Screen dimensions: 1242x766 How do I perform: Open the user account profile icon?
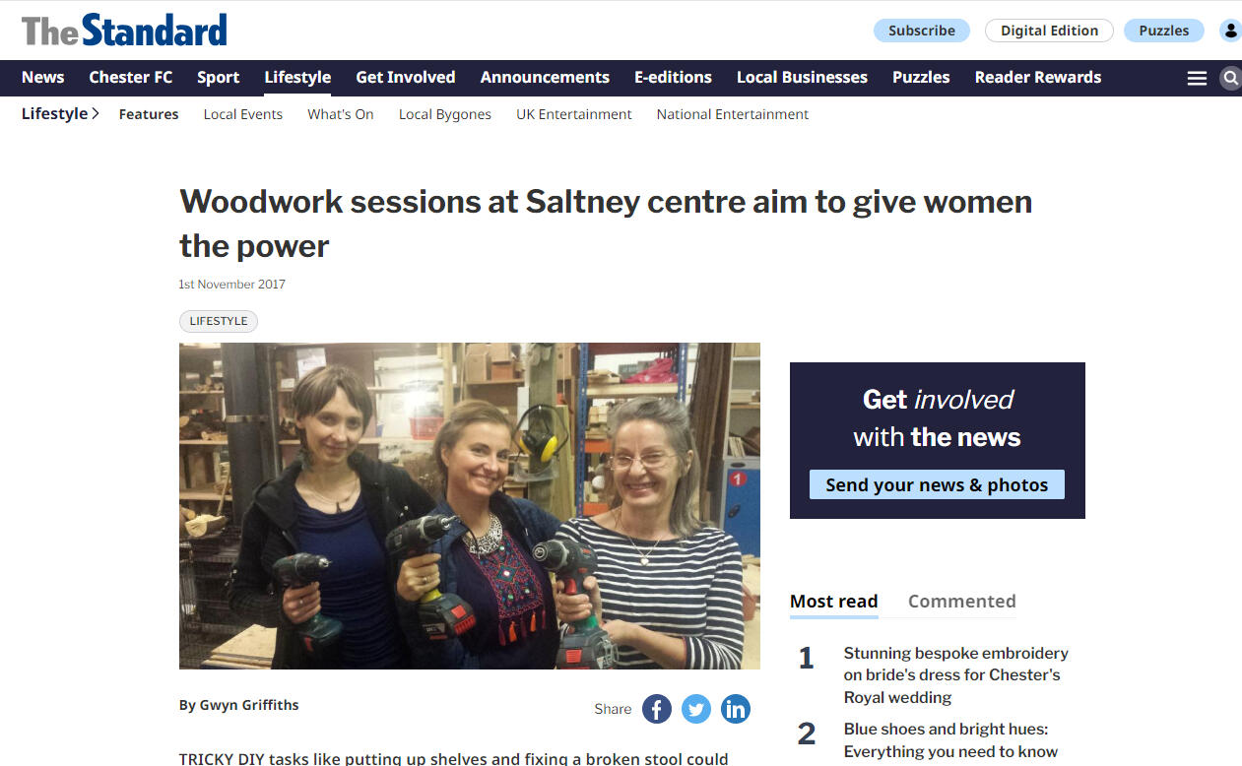[1230, 31]
